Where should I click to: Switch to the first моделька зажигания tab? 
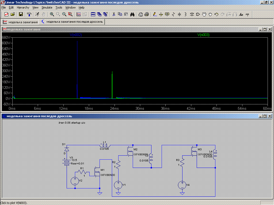[x=20, y=22]
